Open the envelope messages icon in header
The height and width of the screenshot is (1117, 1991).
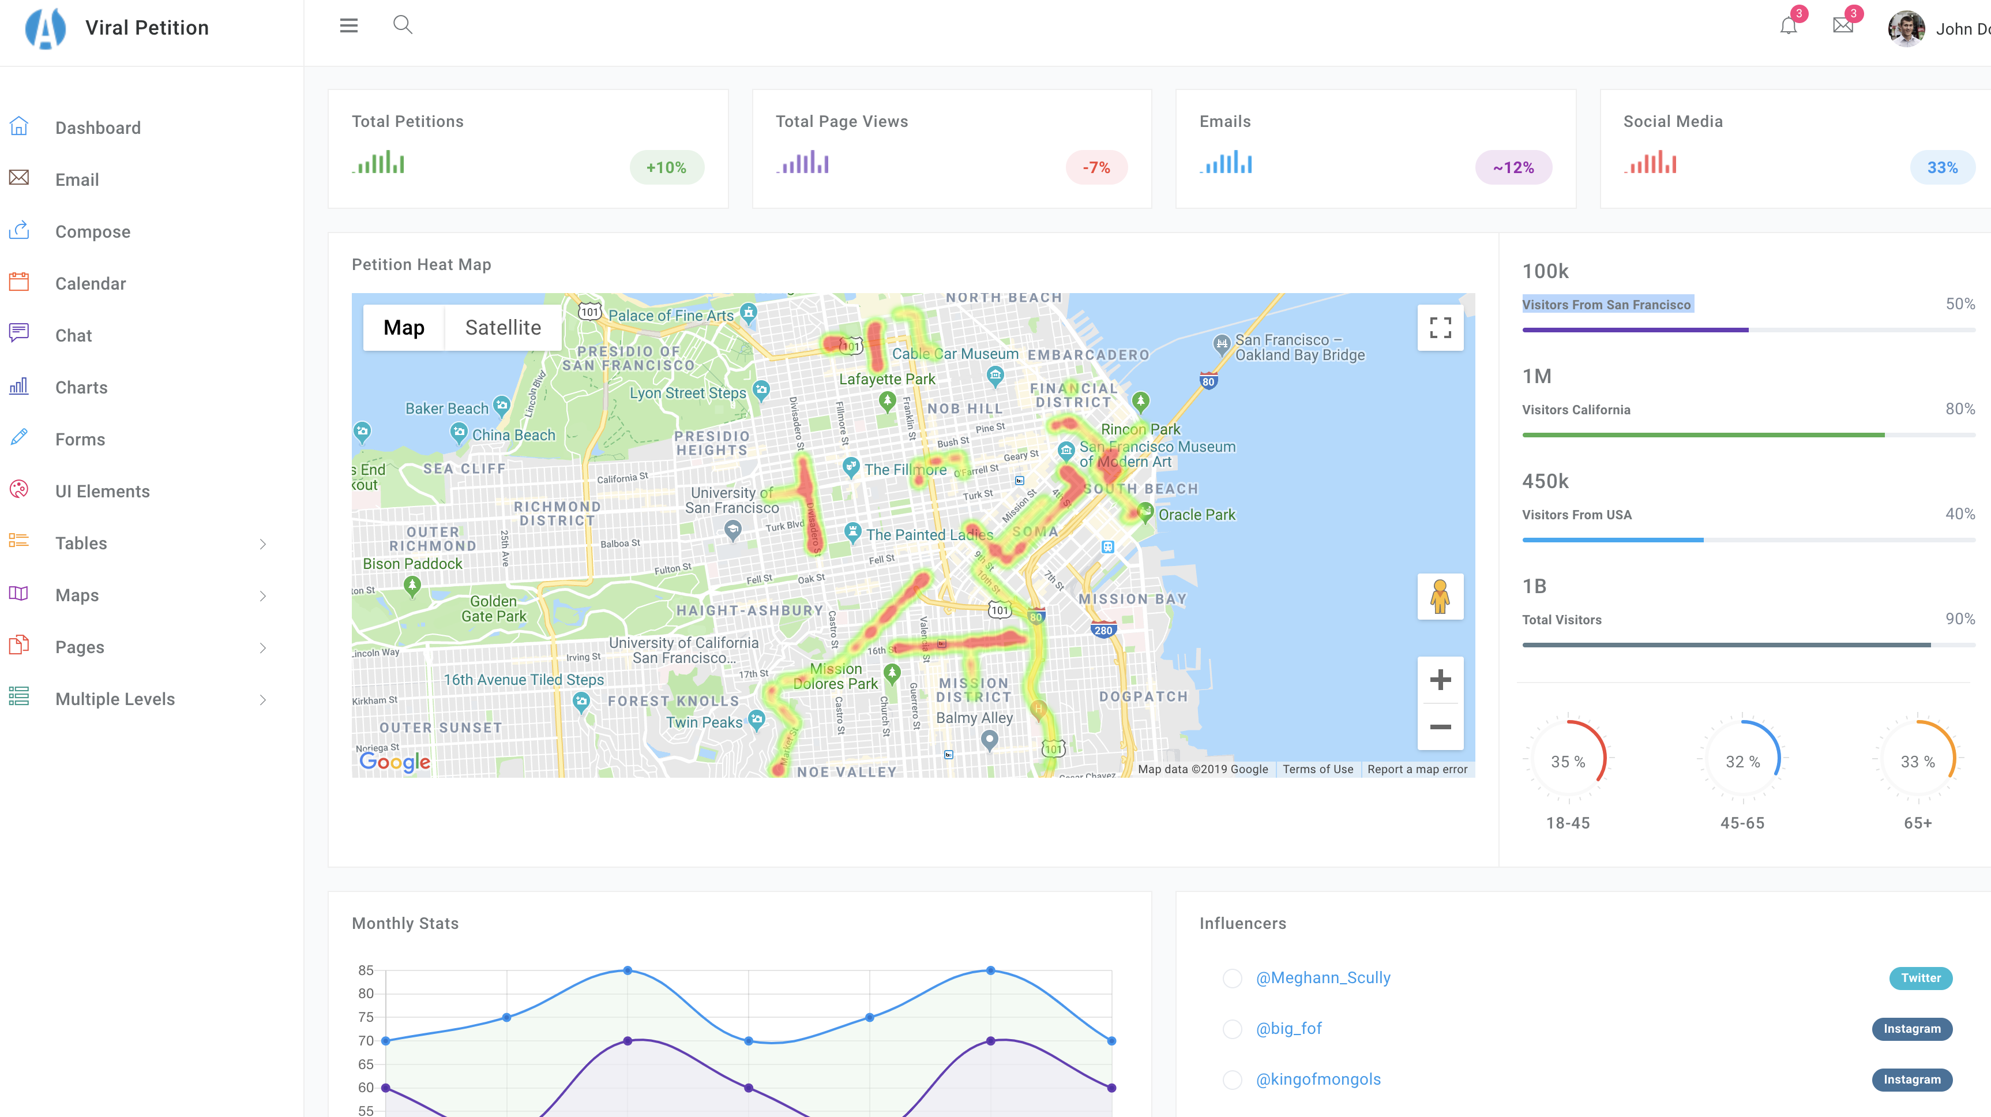1843,25
